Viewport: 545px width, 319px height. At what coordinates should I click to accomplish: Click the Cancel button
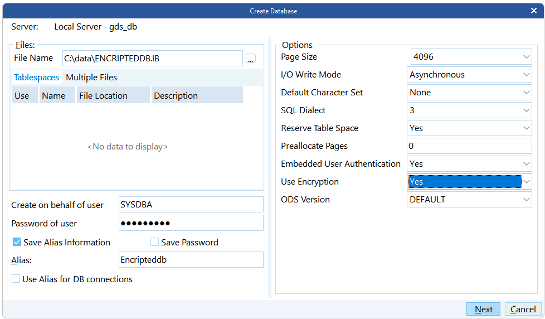523,310
